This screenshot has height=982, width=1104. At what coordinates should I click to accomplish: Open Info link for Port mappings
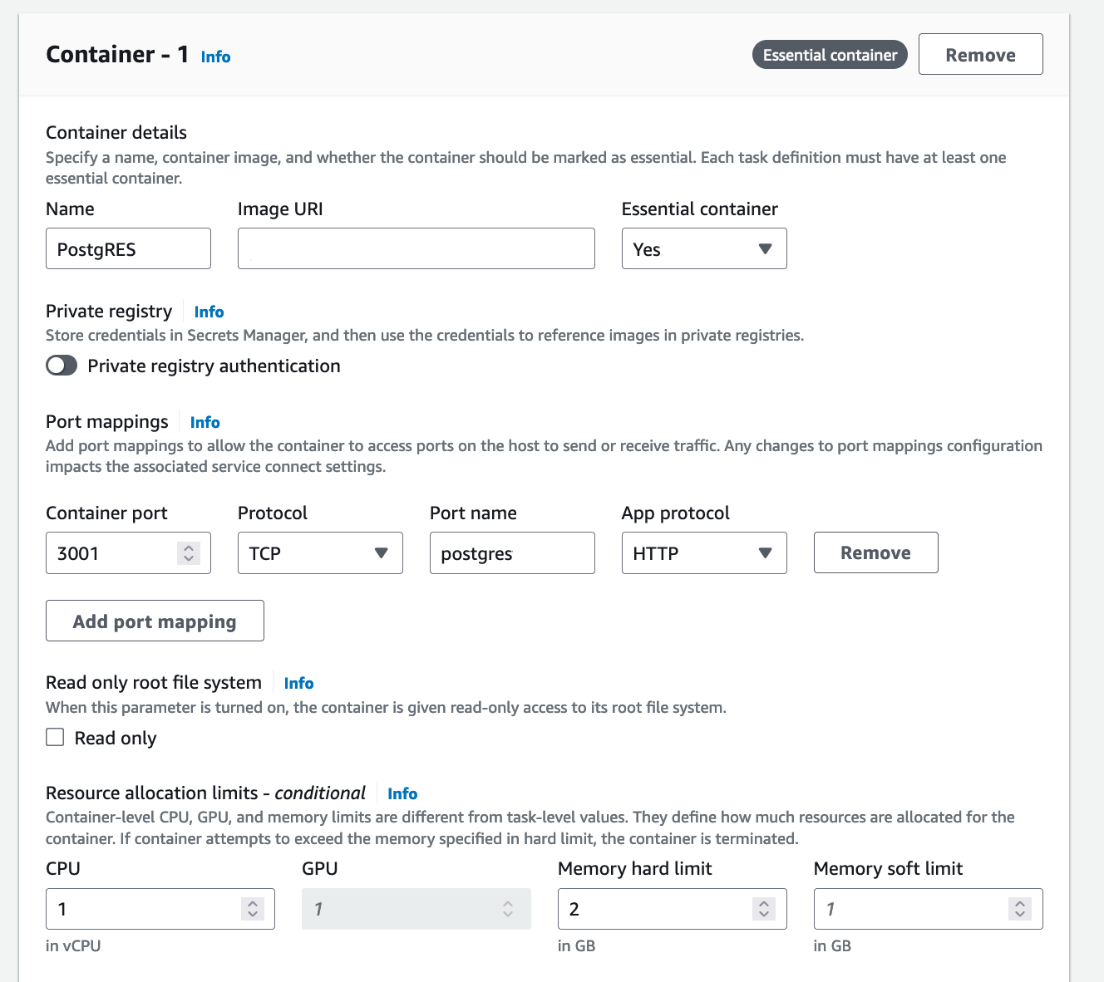[x=205, y=422]
